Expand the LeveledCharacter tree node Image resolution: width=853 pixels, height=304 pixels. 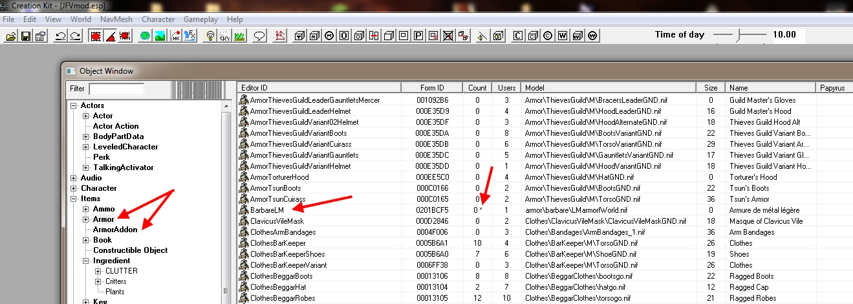pyautogui.click(x=86, y=147)
